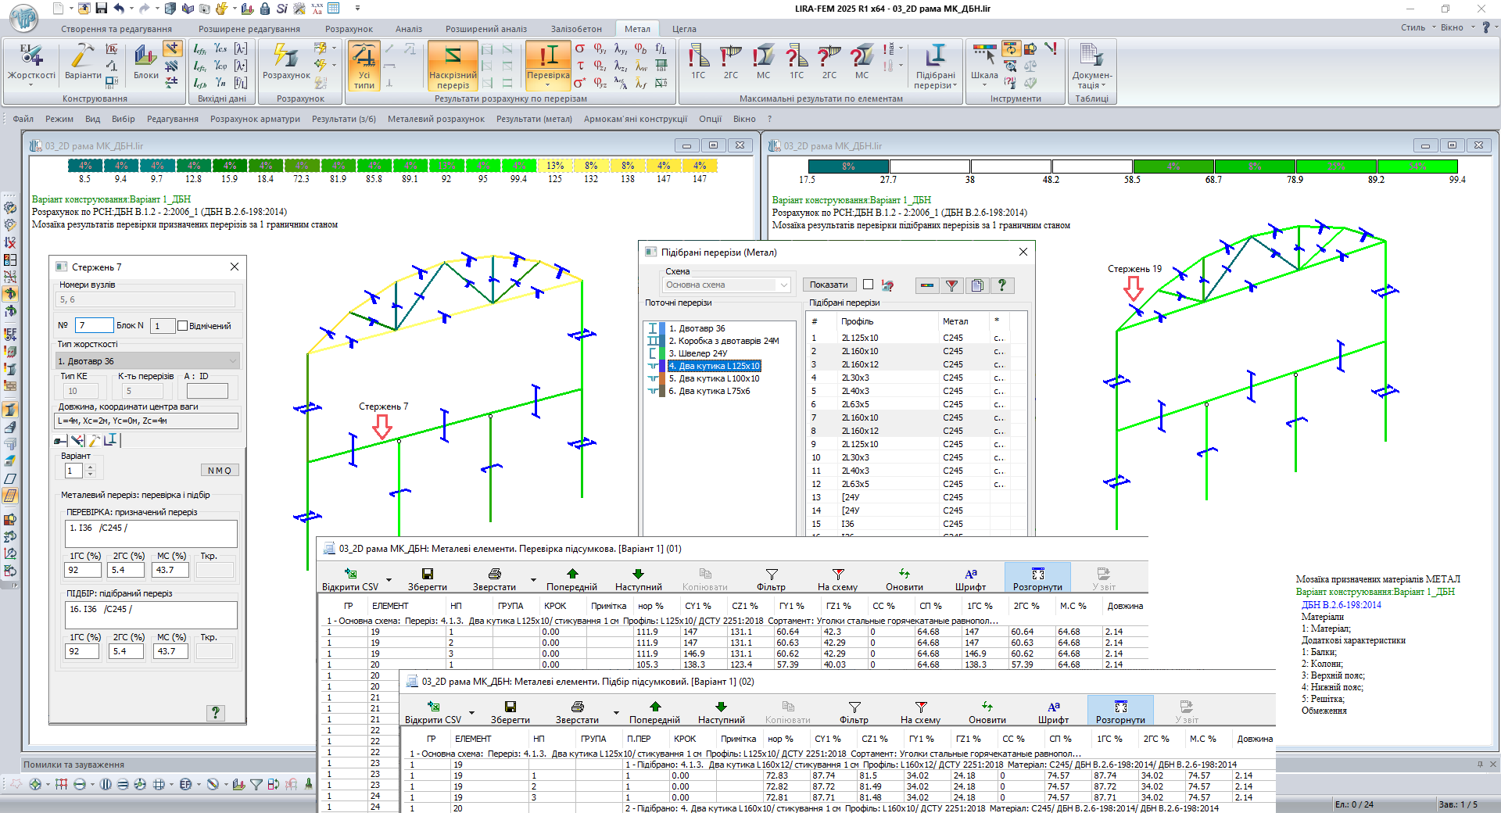Click На схему in Перевірка підсумкова toolbar

click(837, 579)
